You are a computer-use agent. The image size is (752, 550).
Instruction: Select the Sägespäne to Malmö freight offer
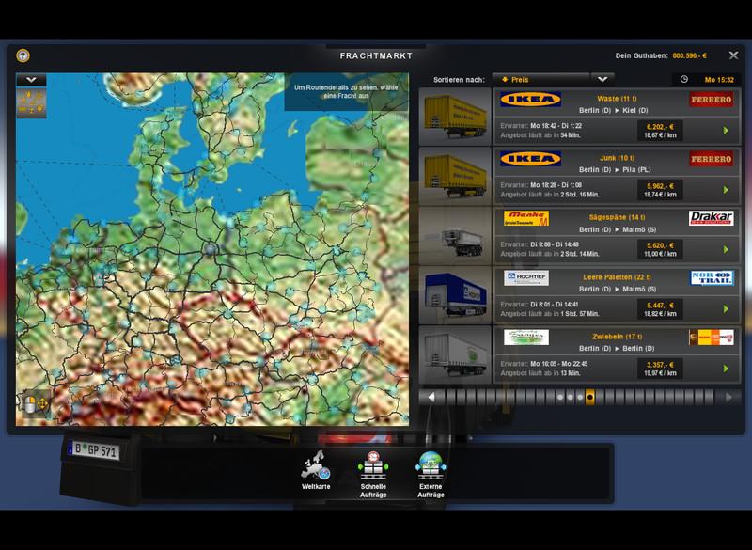coord(616,234)
